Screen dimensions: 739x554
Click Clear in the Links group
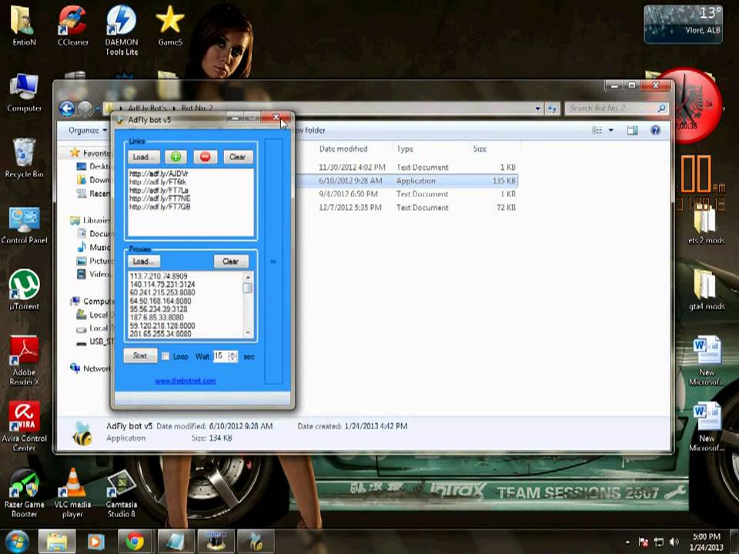pyautogui.click(x=238, y=157)
